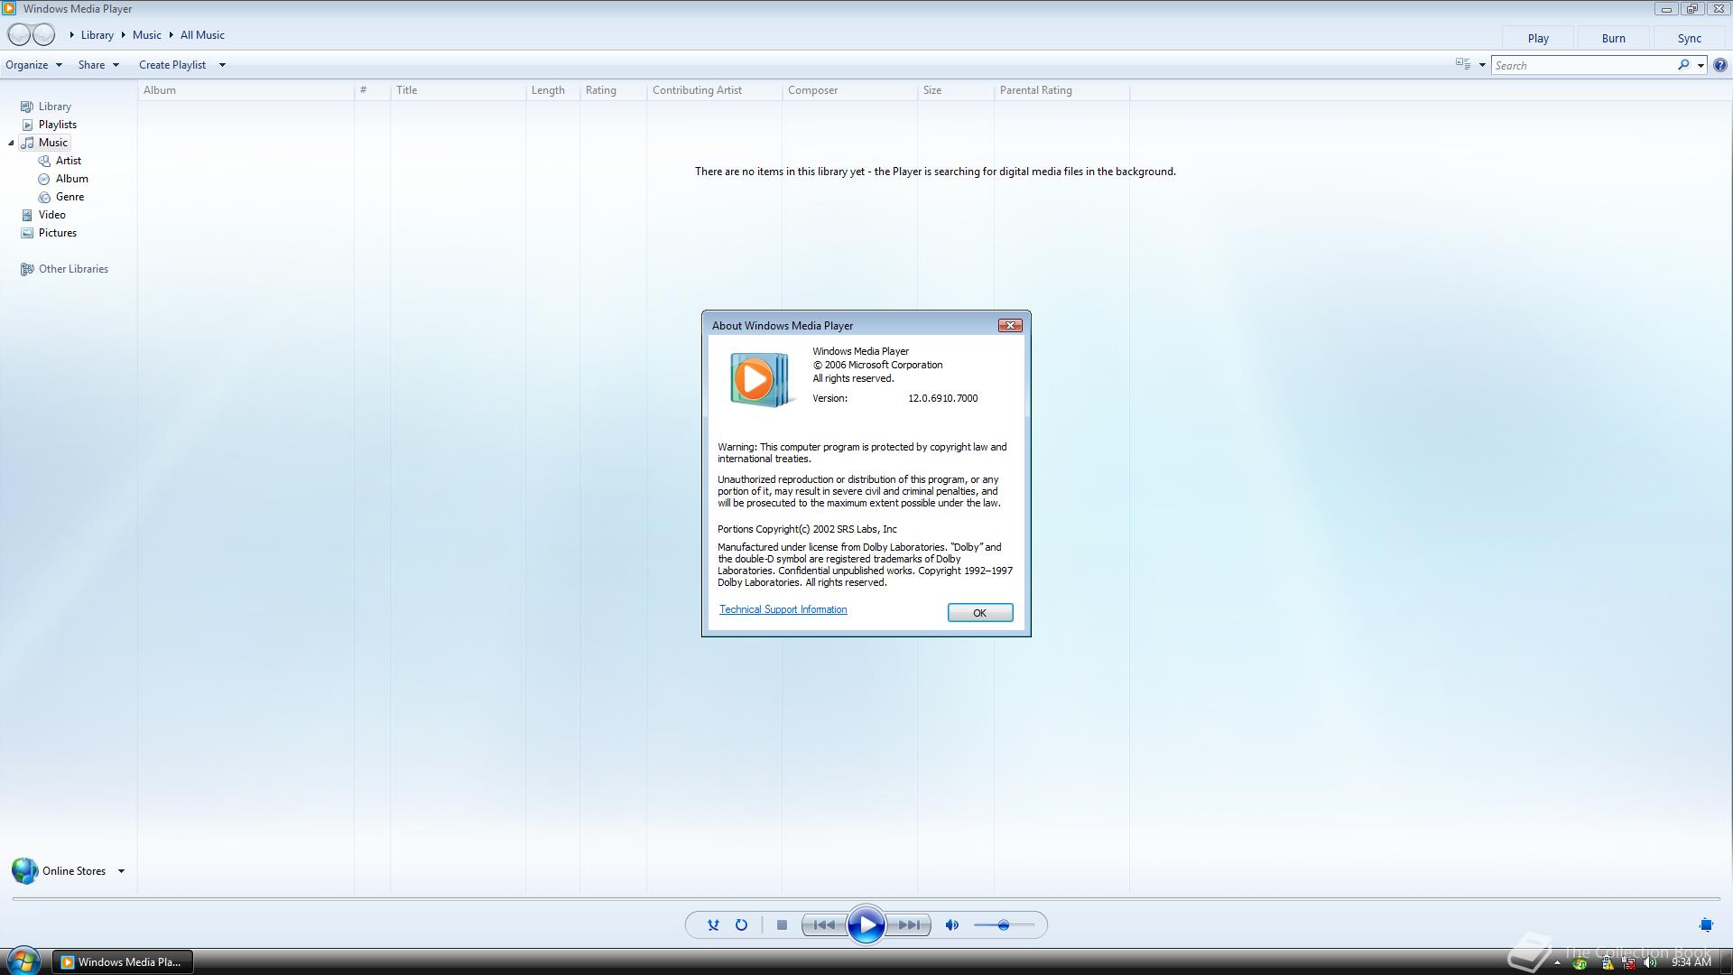This screenshot has height=975, width=1733.
Task: Open the Online Stores dropdown arrow
Action: coord(121,871)
